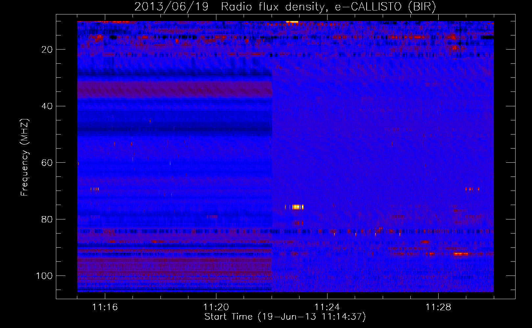532x328 pixels.
Task: Click the red-yellow streak near 92 MHz at 11:29
Action: pyautogui.click(x=461, y=254)
